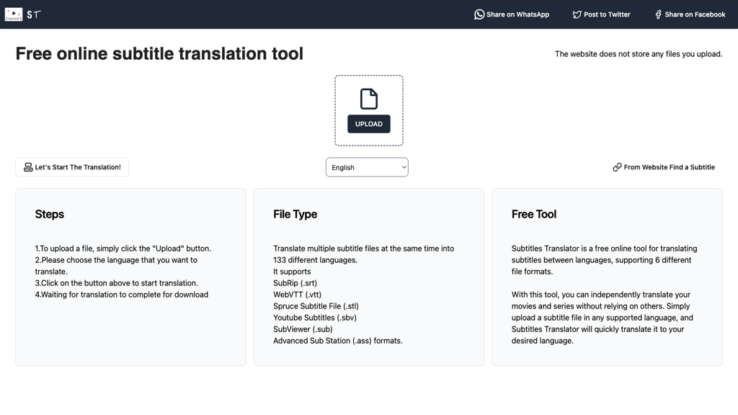Open From Website Find a Subtitle
Screen dimensions: 738x415
pyautogui.click(x=664, y=166)
